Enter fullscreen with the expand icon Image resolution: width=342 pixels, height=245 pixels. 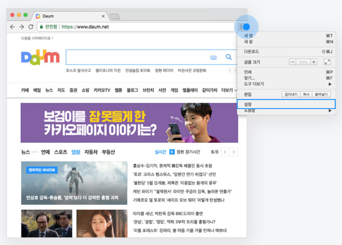tap(327, 62)
